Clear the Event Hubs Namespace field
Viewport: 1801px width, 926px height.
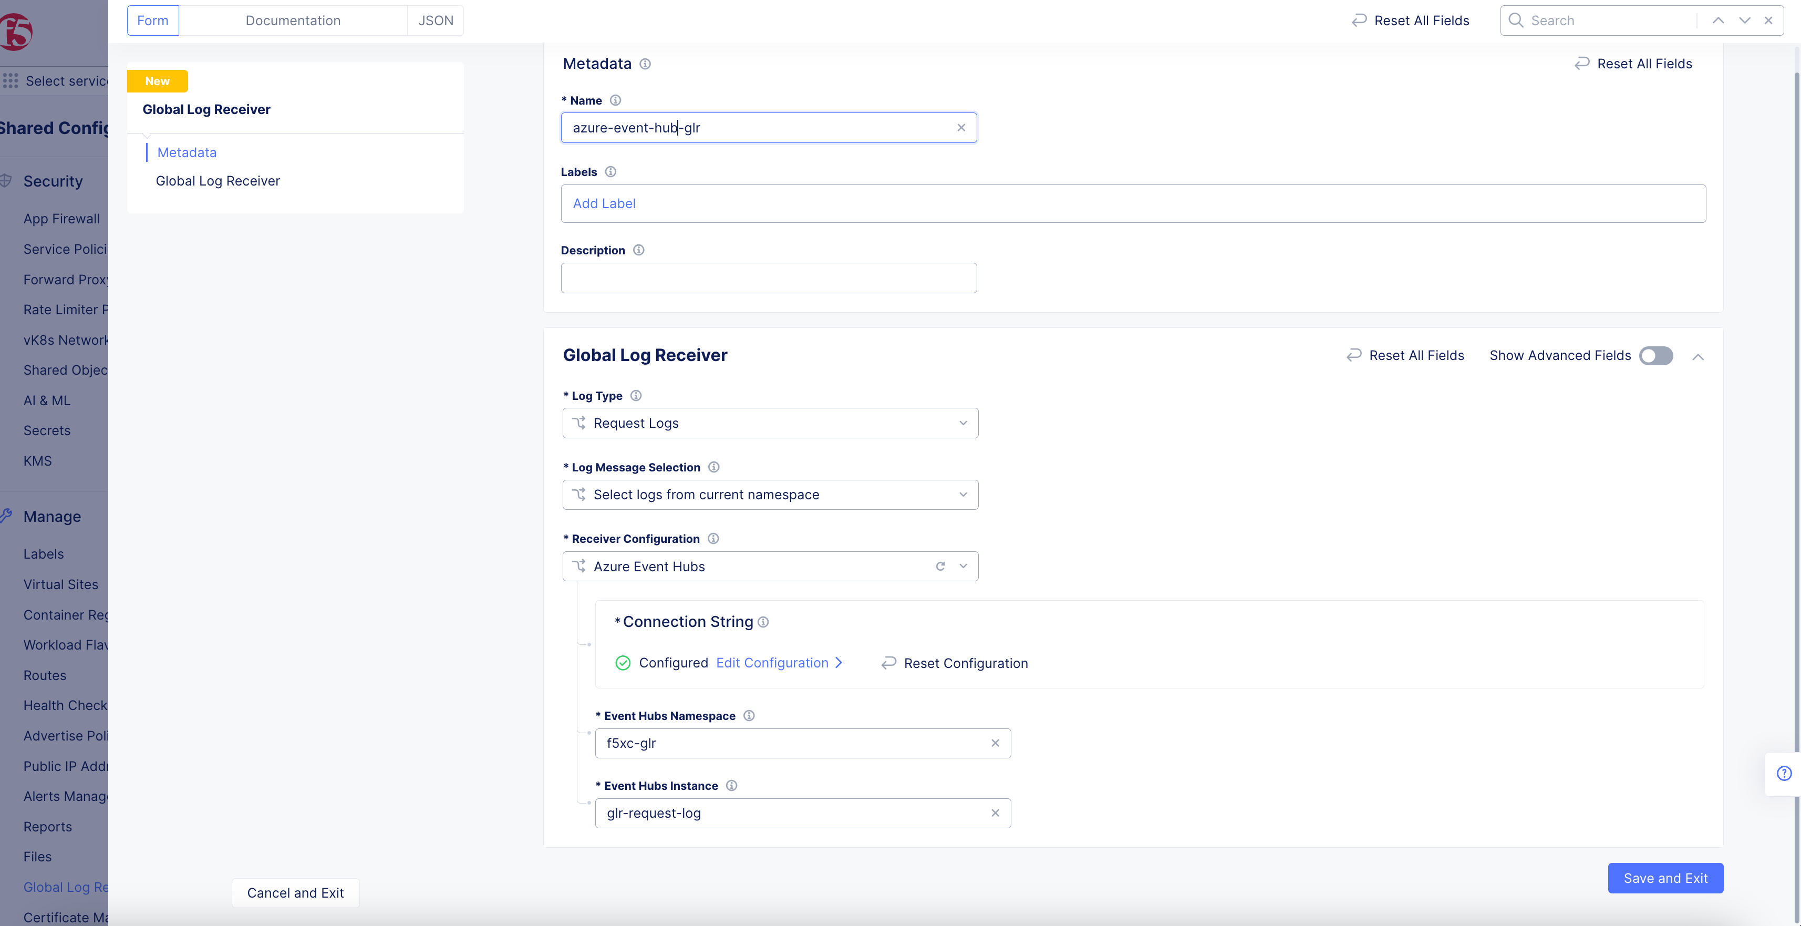(995, 743)
